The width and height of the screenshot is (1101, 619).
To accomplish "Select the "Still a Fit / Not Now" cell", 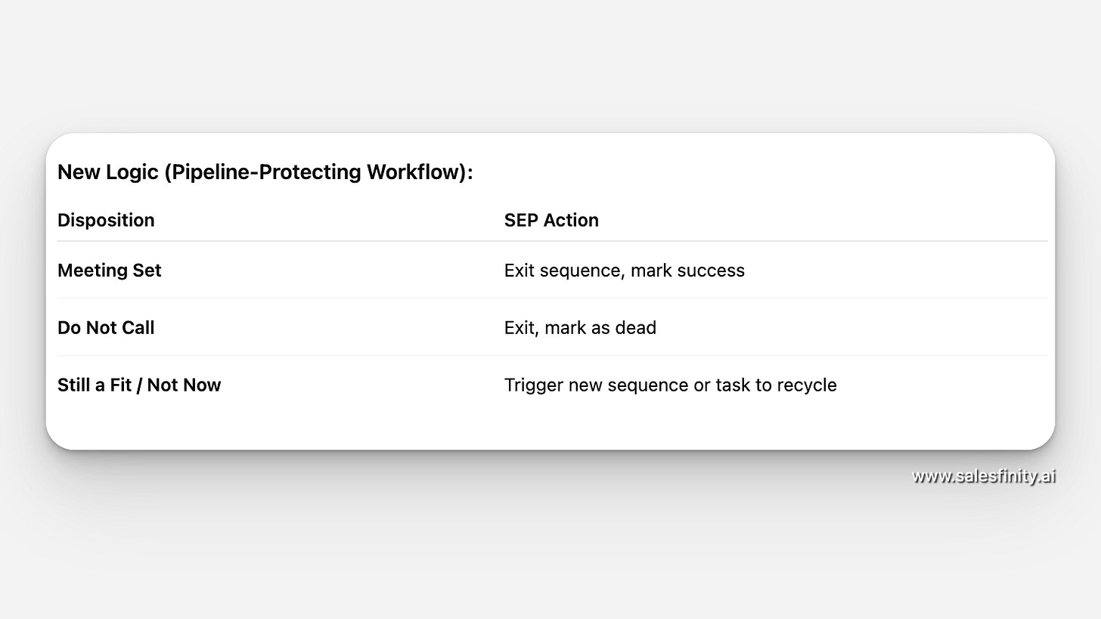I will pos(139,385).
